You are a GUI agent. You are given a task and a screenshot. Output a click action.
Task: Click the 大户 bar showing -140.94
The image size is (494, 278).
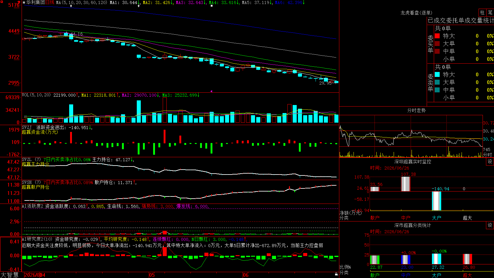(x=437, y=201)
